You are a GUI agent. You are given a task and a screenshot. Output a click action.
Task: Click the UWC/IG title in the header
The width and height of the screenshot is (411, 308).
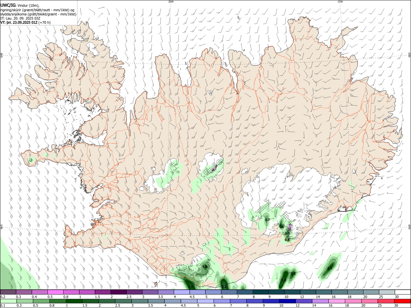pyautogui.click(x=8, y=5)
